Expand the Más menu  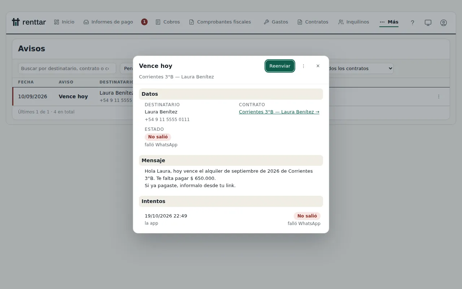[x=389, y=22]
